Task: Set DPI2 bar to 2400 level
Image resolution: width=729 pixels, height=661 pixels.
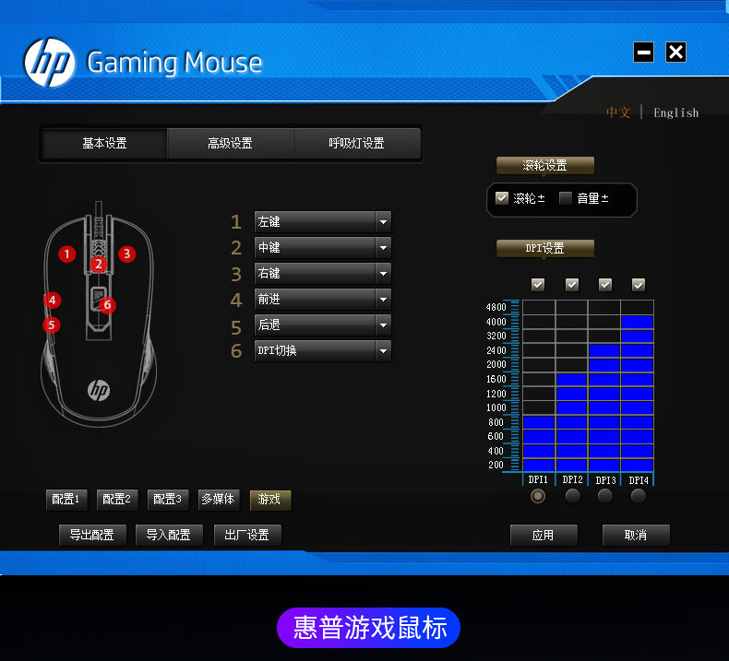Action: (x=572, y=350)
